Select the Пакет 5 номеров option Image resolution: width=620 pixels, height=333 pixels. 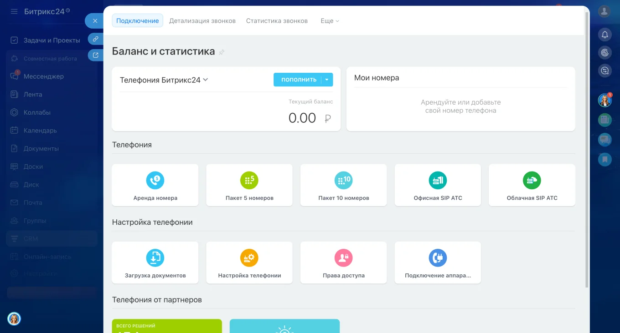249,185
